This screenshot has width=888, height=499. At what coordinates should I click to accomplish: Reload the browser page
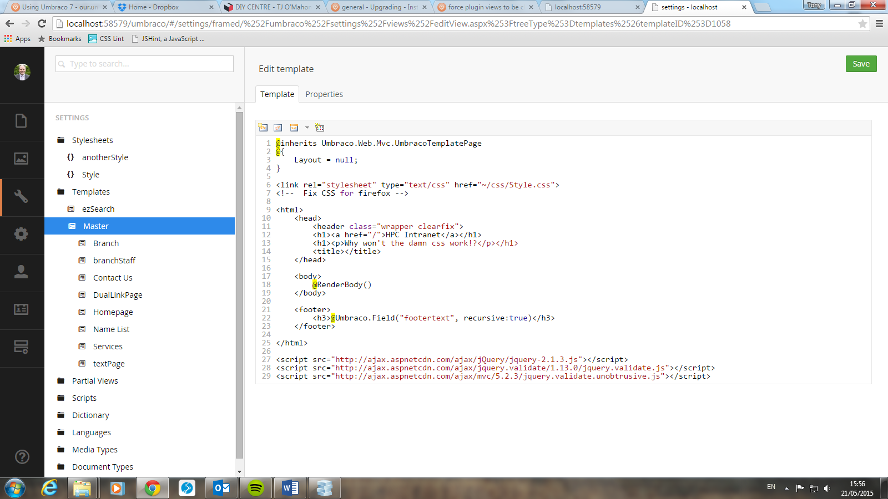tap(42, 23)
